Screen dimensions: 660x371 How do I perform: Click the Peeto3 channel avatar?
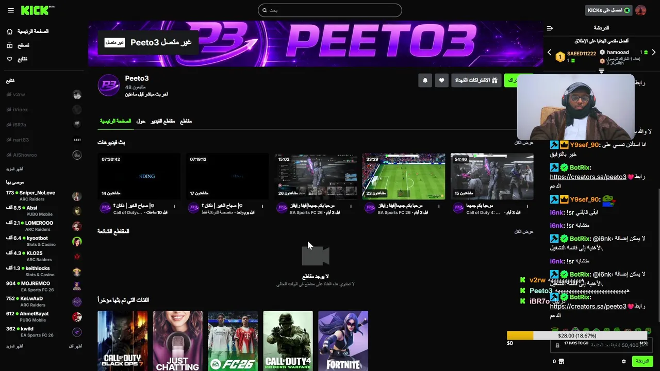[109, 86]
